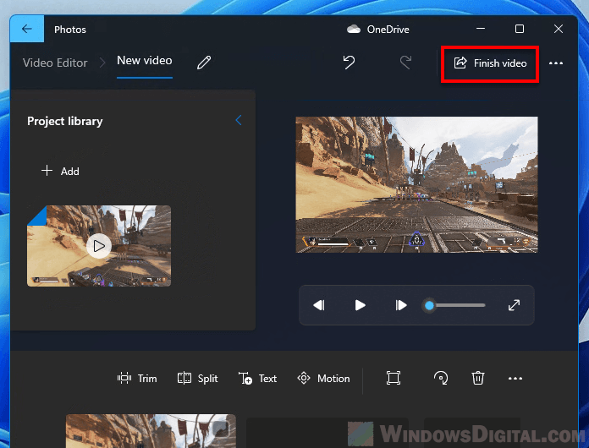
Task: Open the Split tool
Action: tap(197, 378)
